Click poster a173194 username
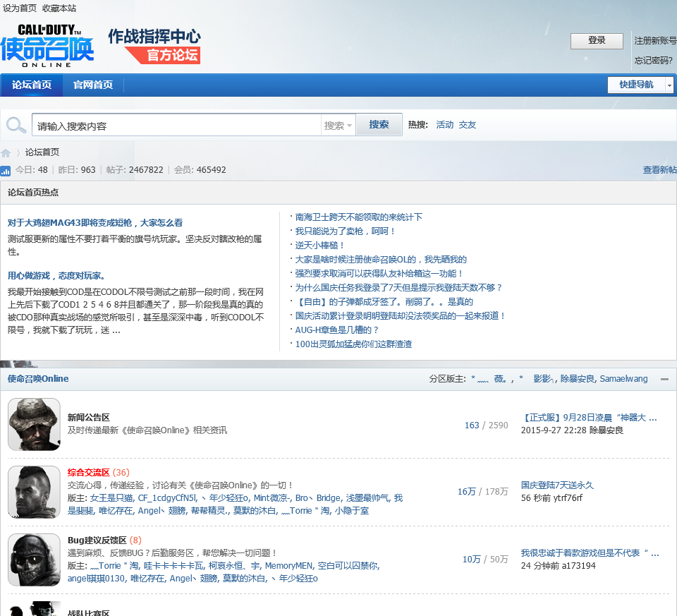 tap(578, 566)
